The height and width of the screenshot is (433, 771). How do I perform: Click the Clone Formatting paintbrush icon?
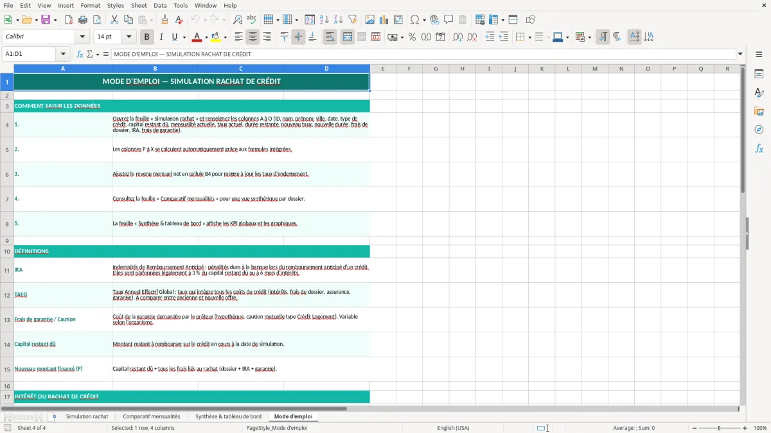(x=164, y=20)
